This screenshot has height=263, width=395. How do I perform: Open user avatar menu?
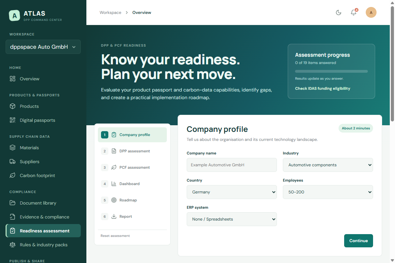tap(371, 13)
